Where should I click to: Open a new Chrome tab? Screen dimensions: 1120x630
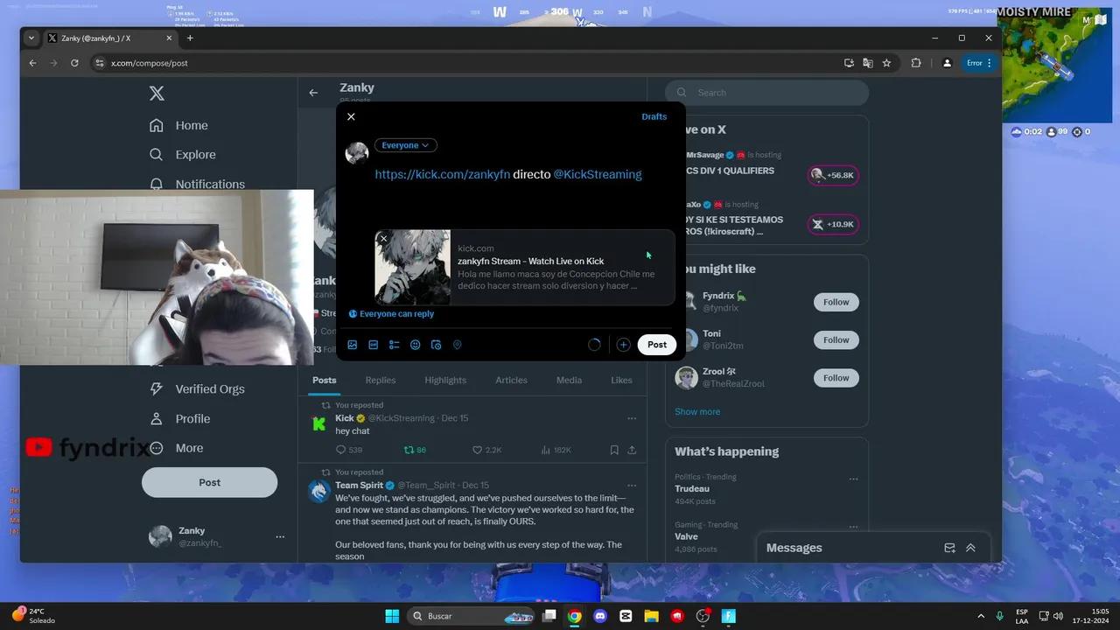(190, 38)
